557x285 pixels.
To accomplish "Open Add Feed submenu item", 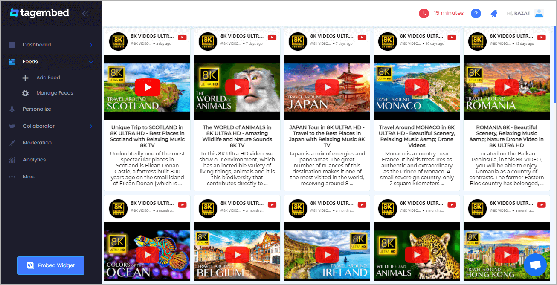I will point(48,78).
